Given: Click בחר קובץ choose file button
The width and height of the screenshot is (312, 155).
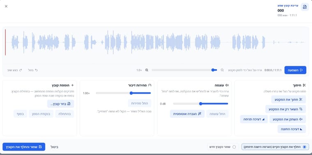Looking at the screenshot, I should (x=60, y=103).
